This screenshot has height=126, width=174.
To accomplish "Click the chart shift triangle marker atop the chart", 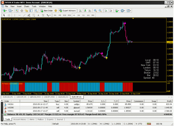I will tap(133, 18).
